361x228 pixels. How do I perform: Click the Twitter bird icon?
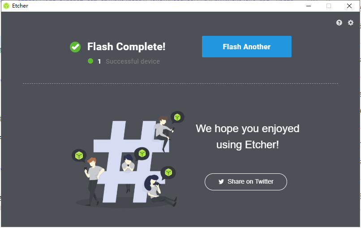tap(221, 182)
